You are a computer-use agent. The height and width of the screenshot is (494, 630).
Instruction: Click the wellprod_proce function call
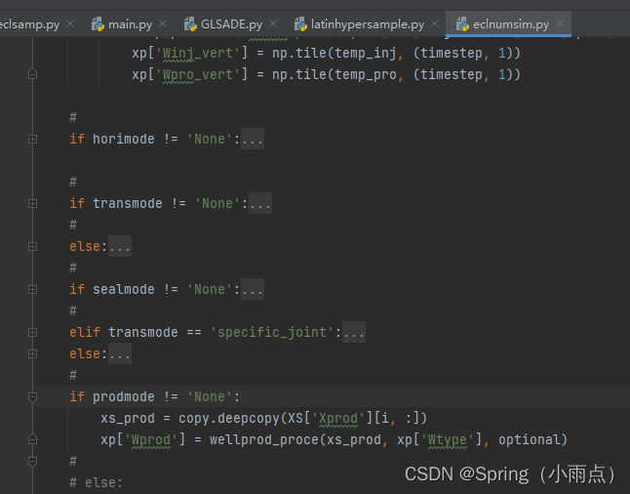264,439
